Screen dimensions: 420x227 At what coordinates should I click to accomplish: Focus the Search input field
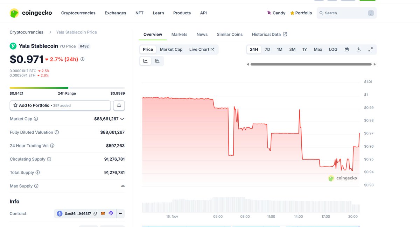pyautogui.click(x=346, y=13)
